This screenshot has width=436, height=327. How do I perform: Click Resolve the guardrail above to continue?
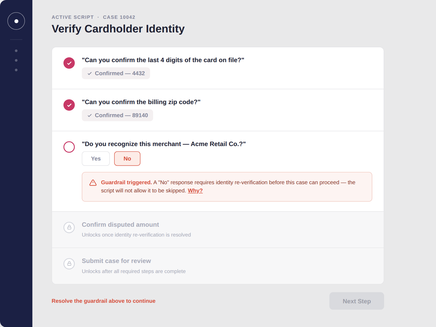(x=104, y=301)
